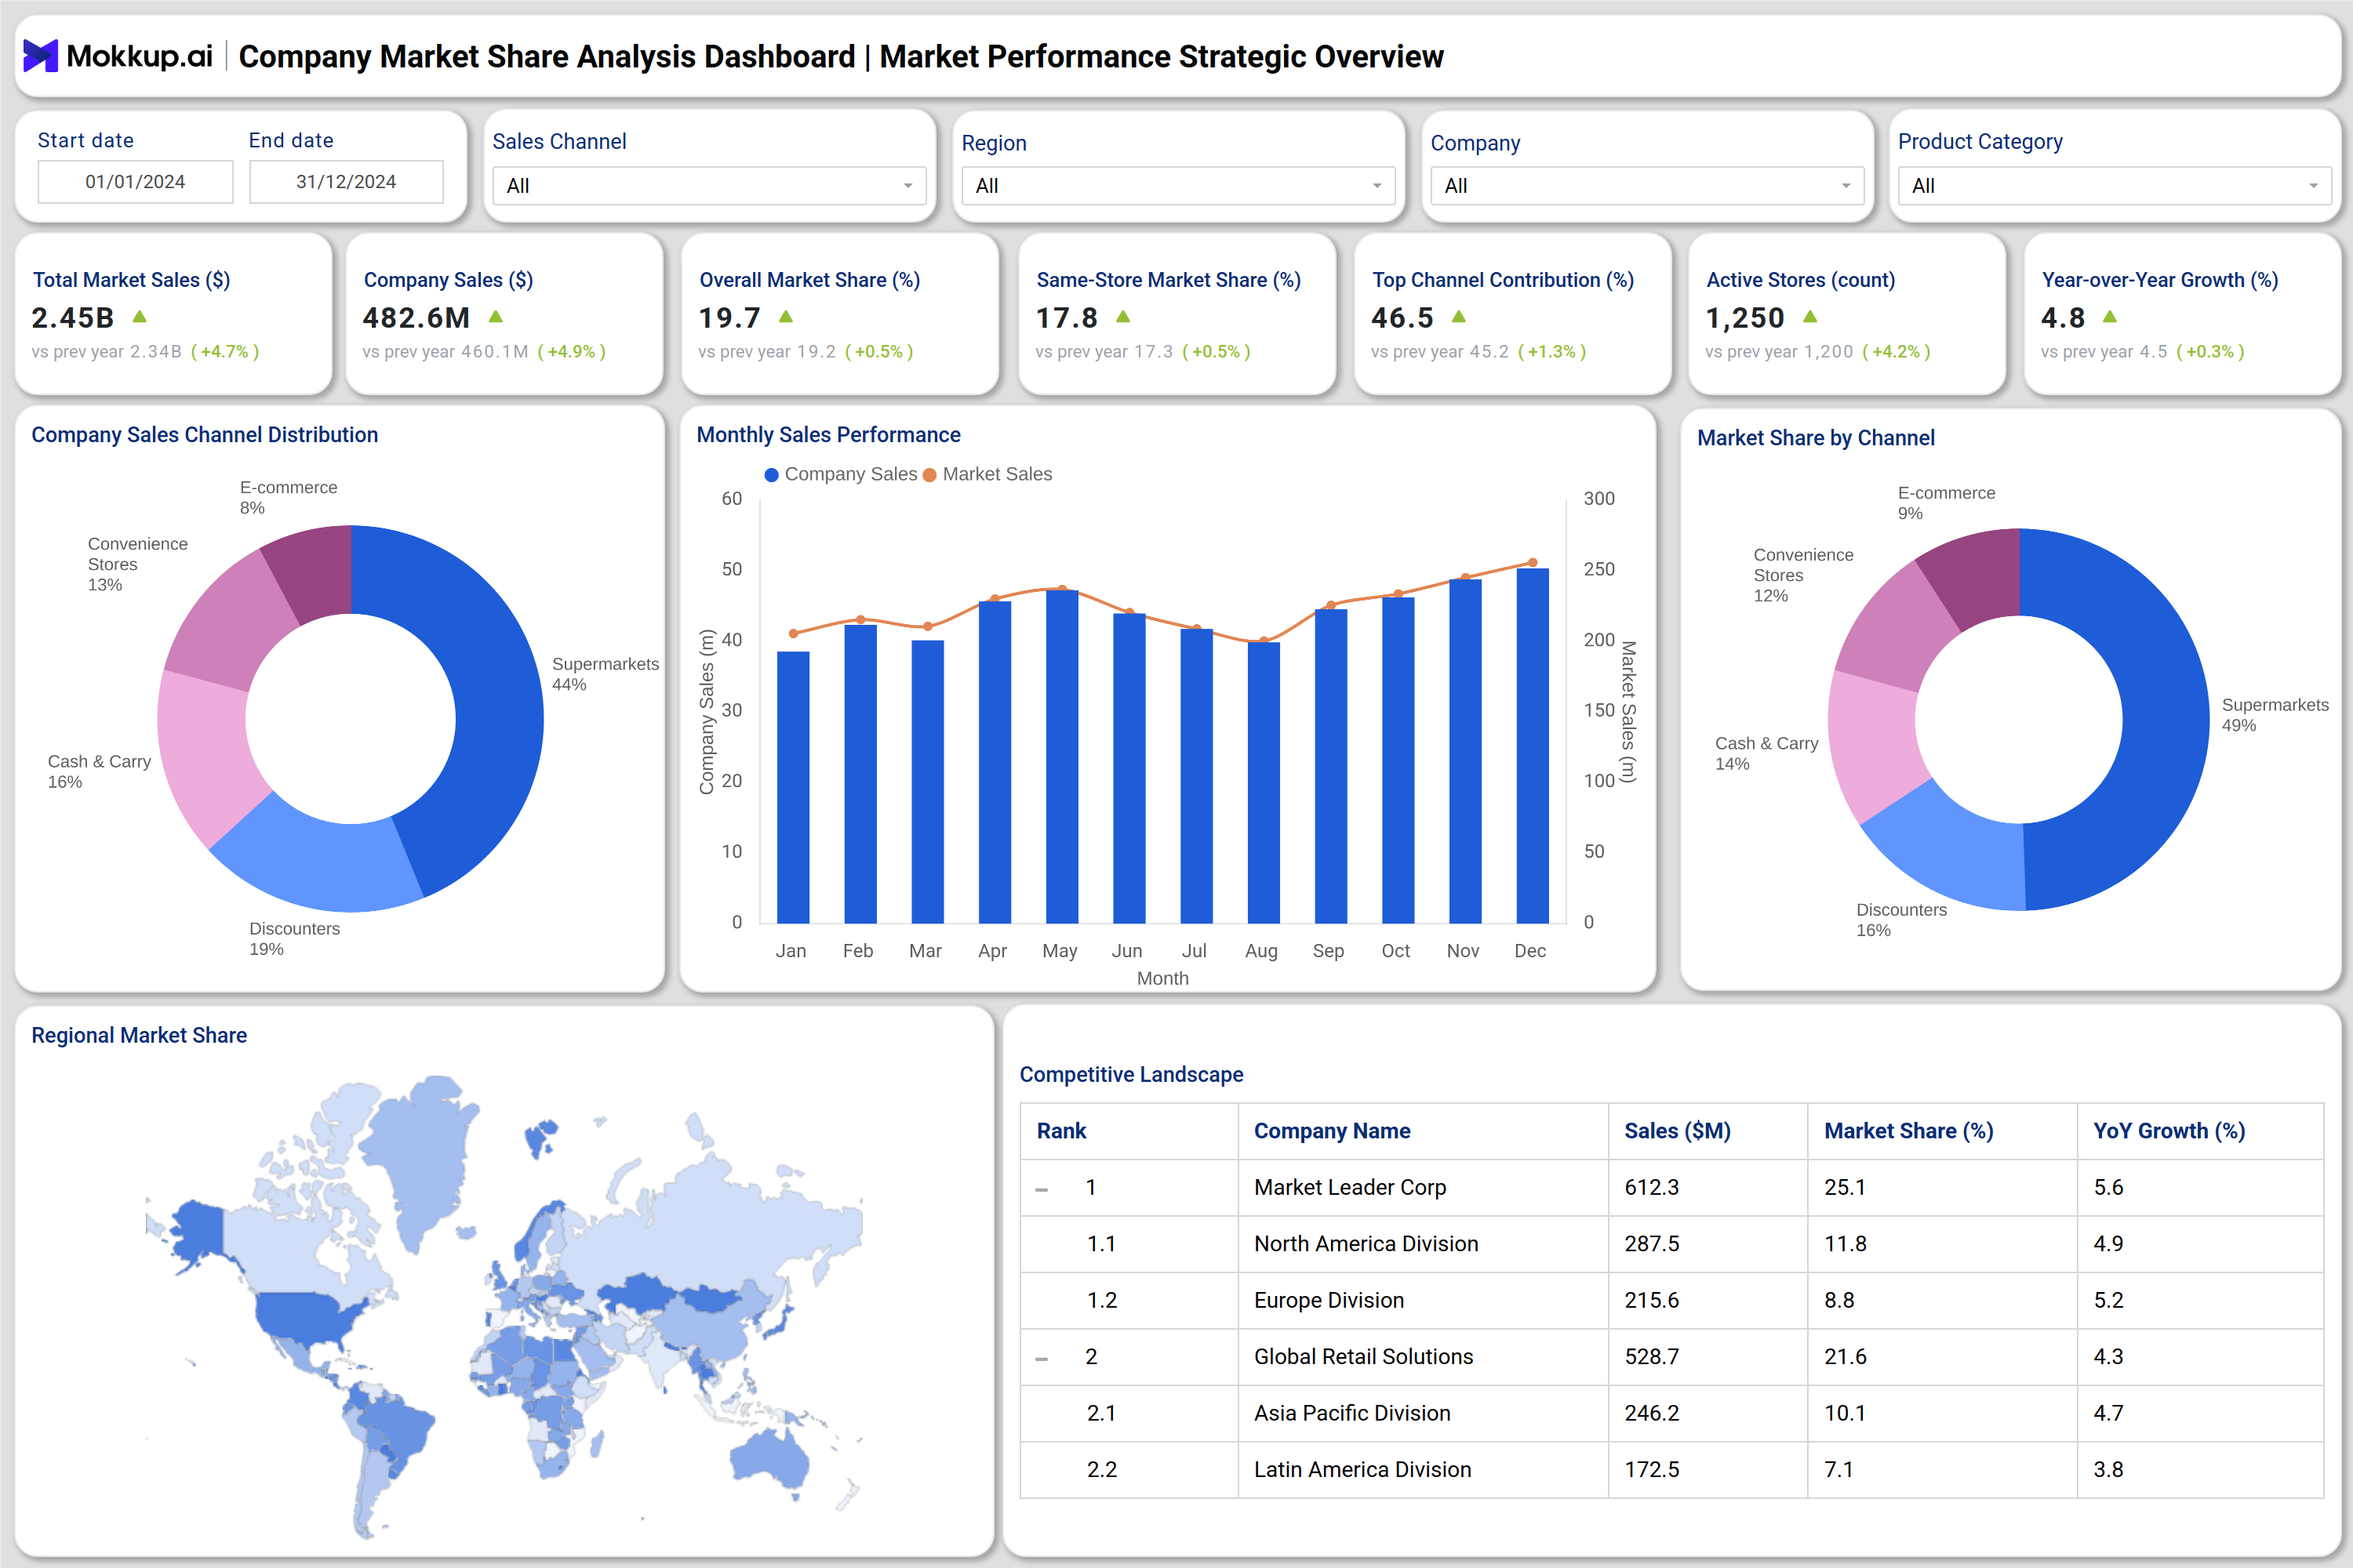
Task: Open the Sales Channel dropdown
Action: [709, 186]
